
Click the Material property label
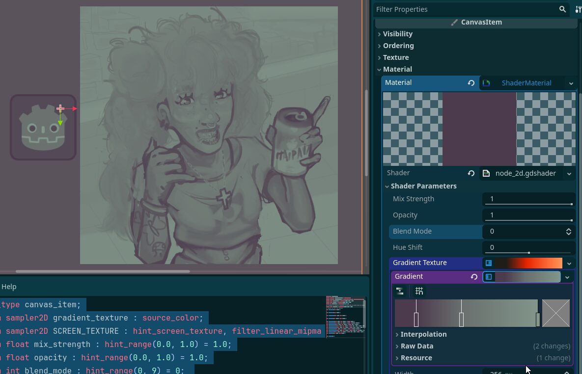(398, 83)
